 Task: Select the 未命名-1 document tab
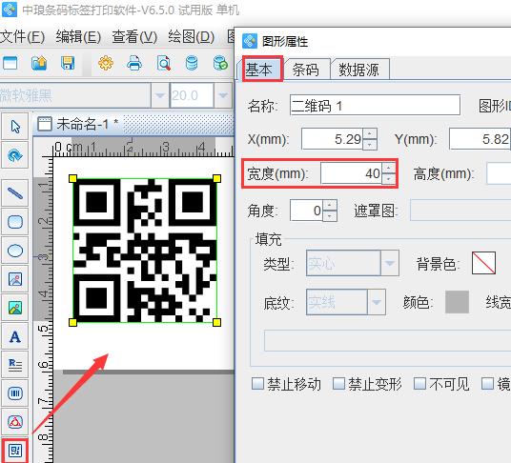pos(78,124)
